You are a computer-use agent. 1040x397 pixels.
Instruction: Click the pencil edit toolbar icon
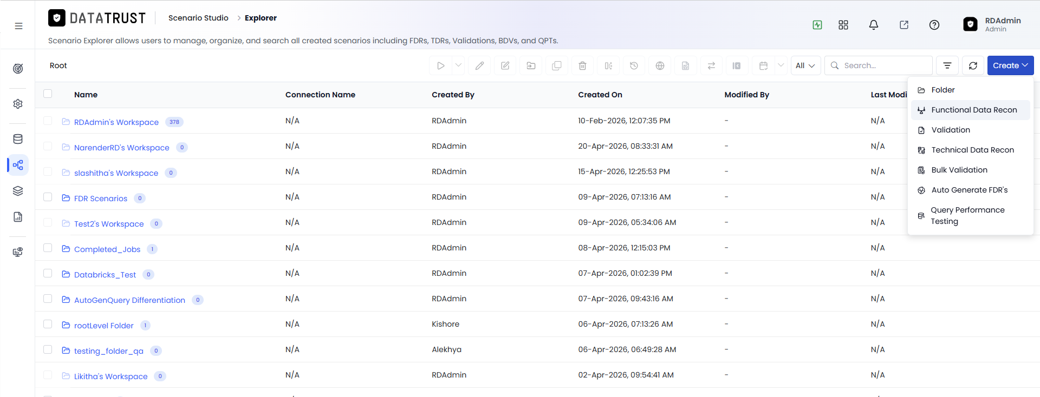tap(479, 65)
